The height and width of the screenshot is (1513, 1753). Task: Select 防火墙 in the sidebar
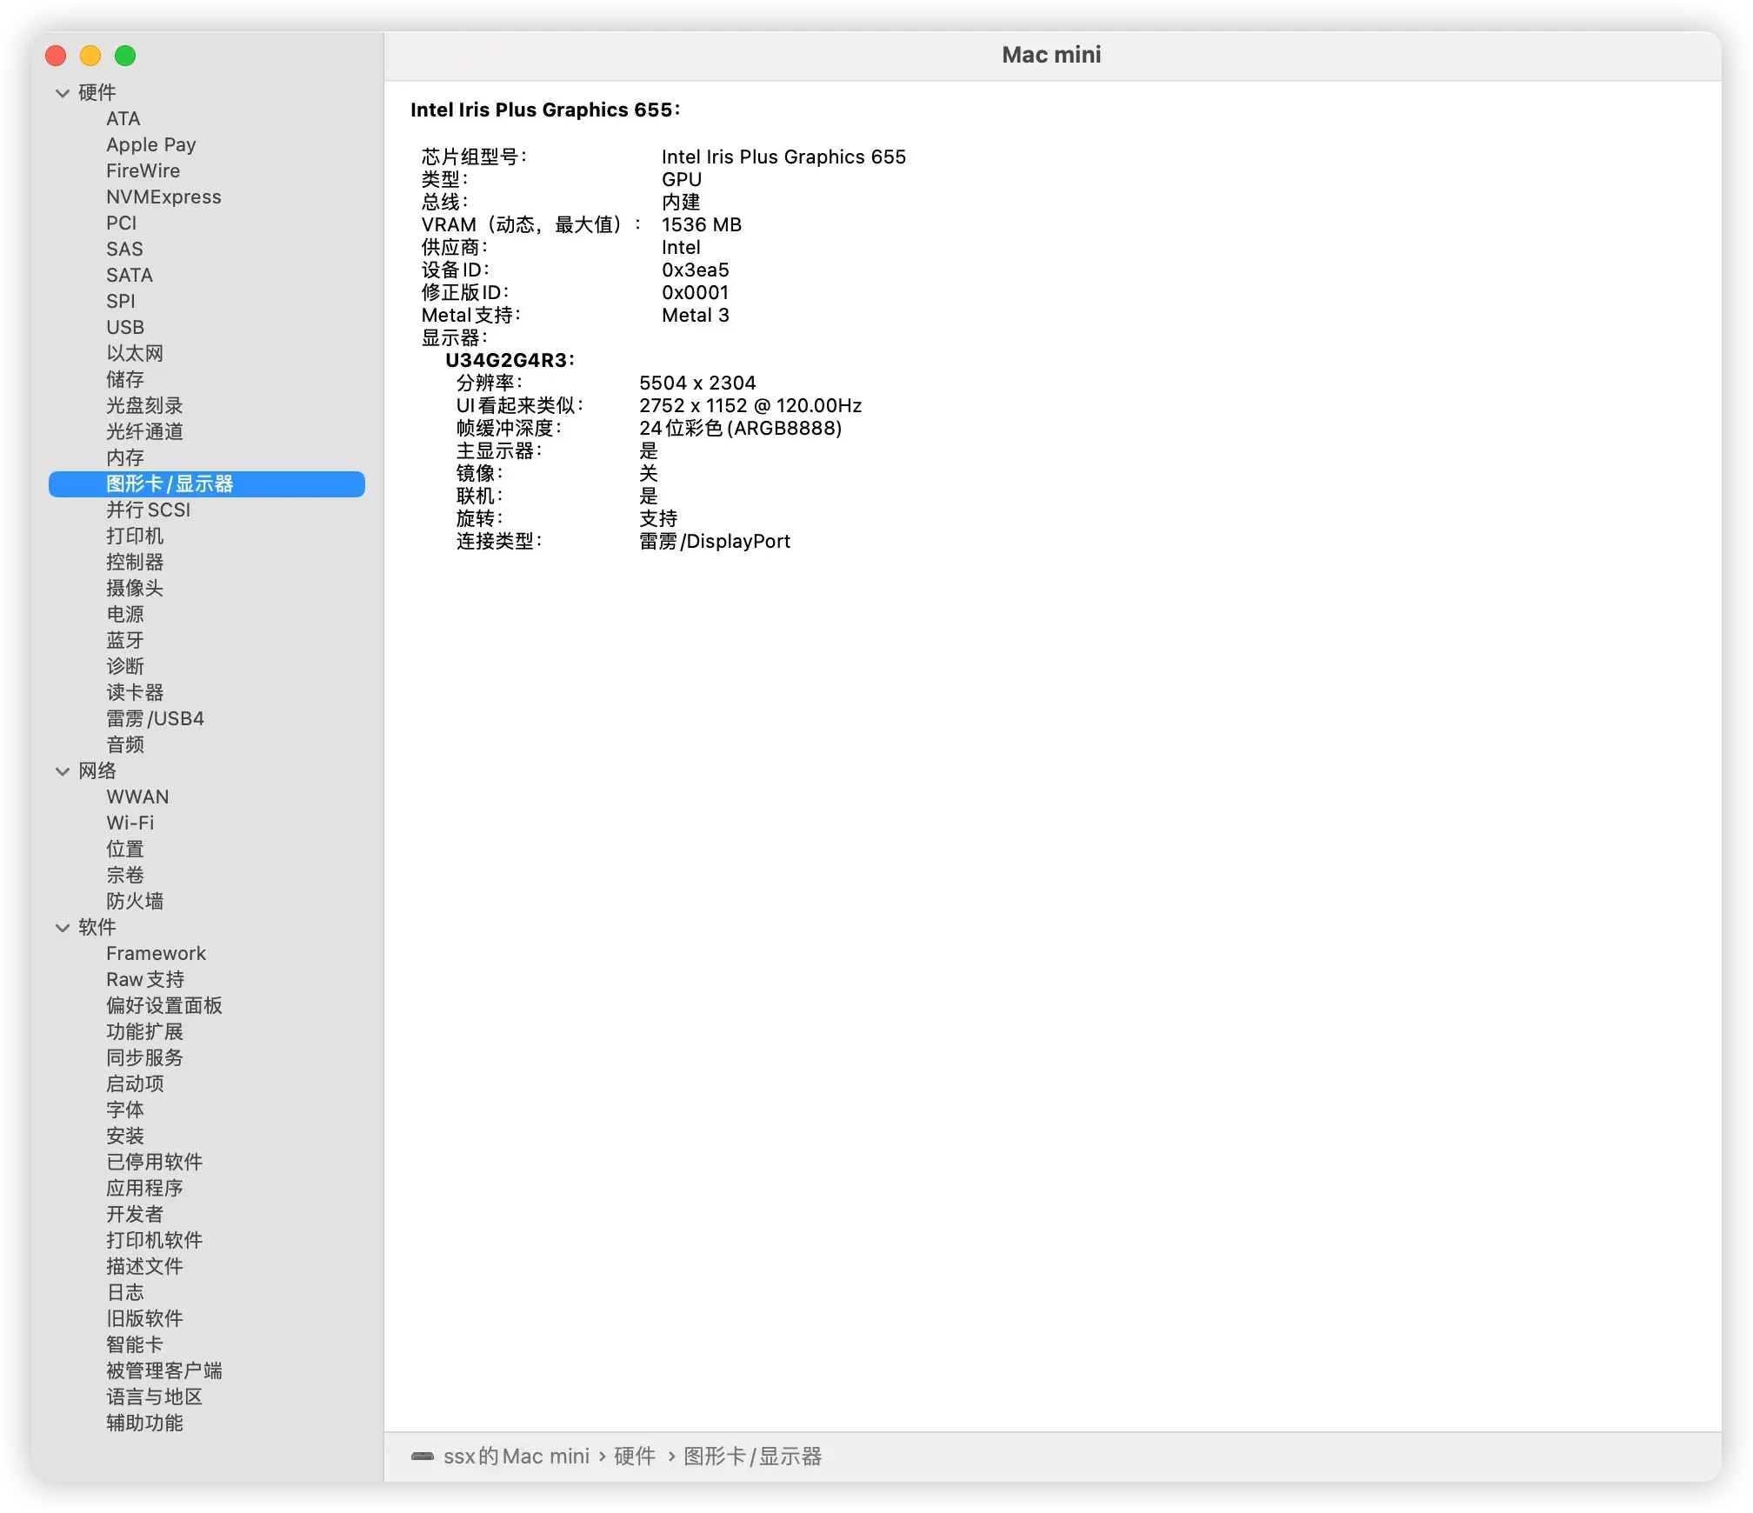pyautogui.click(x=135, y=902)
